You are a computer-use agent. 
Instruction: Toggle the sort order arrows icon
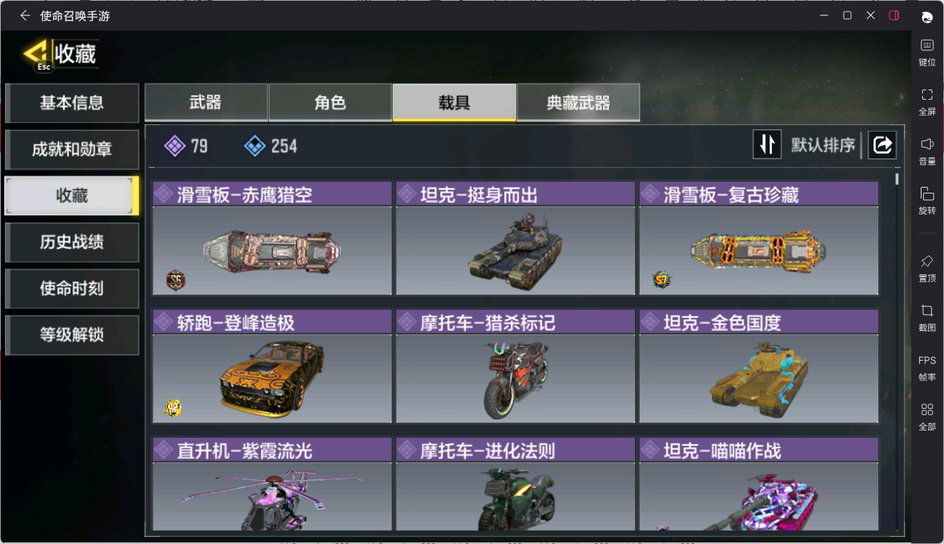click(x=767, y=145)
